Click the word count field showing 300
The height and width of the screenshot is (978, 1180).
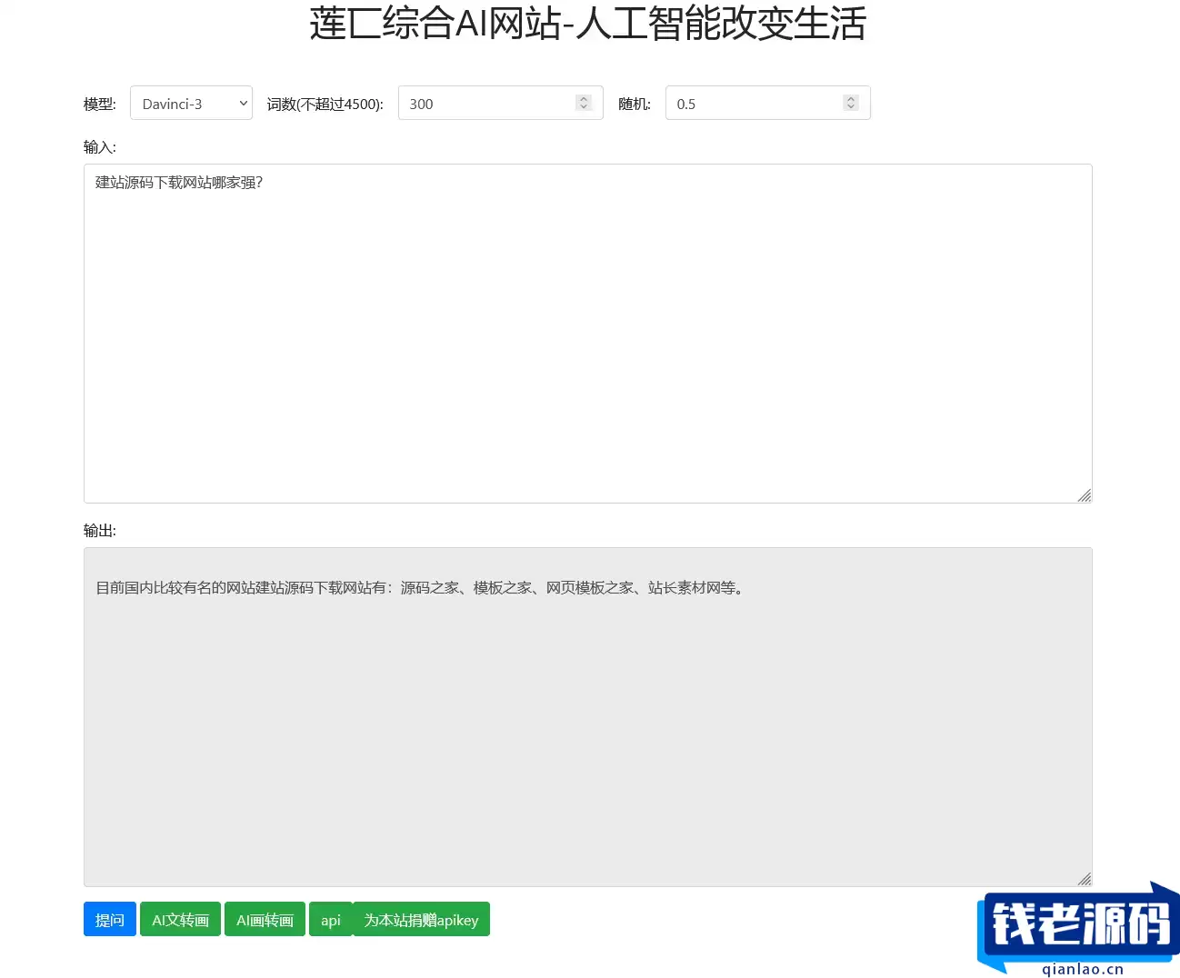point(501,103)
